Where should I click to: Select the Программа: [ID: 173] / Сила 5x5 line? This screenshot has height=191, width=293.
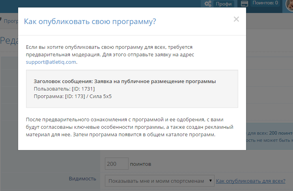(x=73, y=96)
